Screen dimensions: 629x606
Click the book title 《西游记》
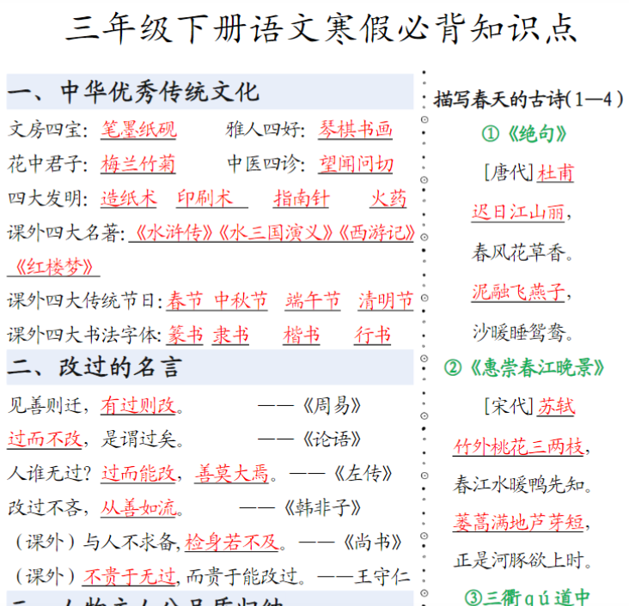click(x=376, y=233)
